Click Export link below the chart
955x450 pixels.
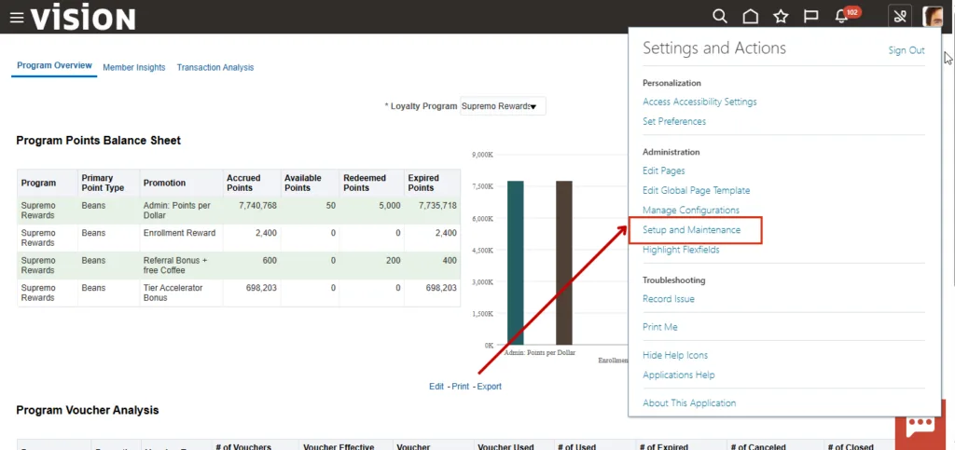pyautogui.click(x=489, y=386)
